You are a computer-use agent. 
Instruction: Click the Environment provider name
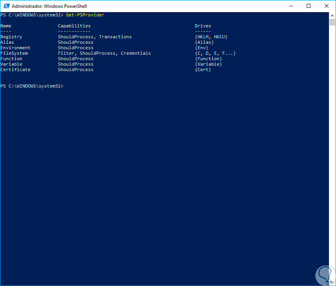15,48
